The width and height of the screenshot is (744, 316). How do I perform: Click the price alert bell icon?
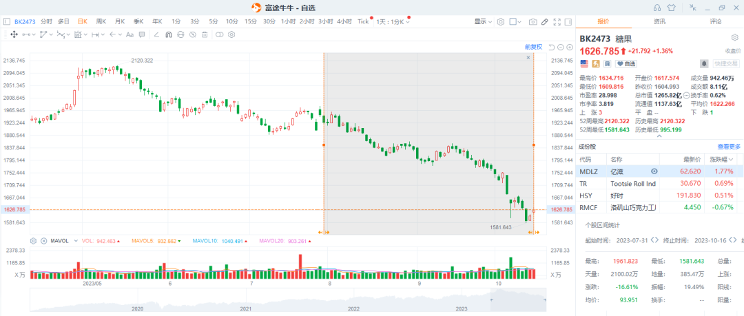704,63
